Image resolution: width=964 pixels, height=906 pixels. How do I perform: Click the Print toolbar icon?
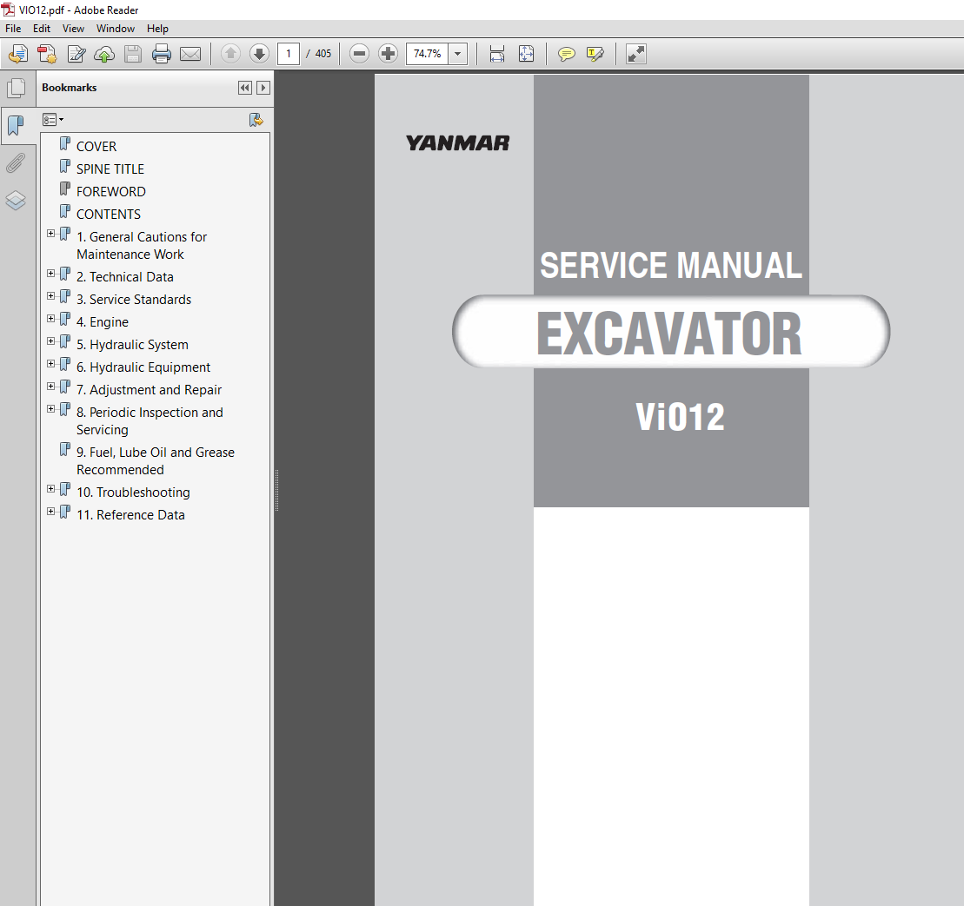pos(161,54)
